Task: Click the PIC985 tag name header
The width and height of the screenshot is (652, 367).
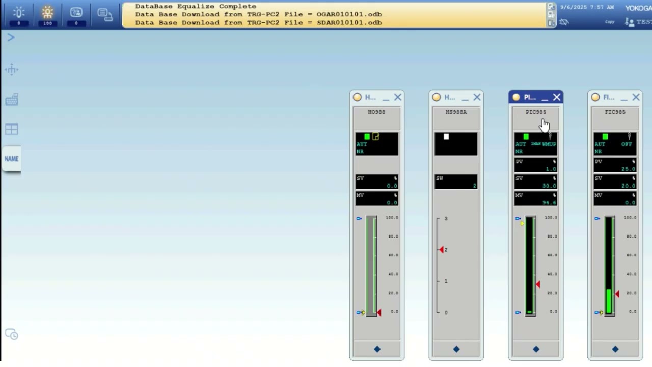Action: (x=536, y=112)
